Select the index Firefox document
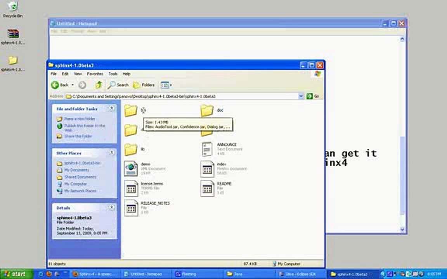 (207, 169)
